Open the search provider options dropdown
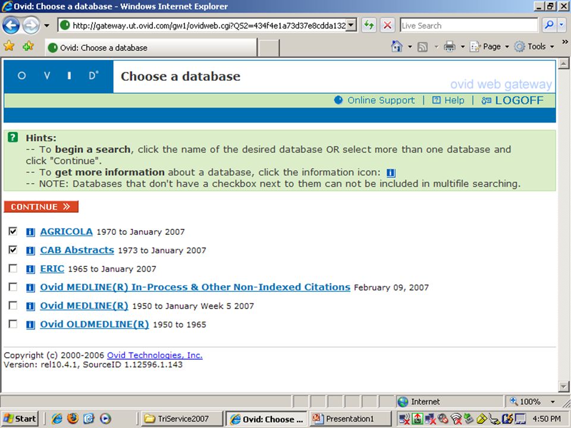 [x=561, y=25]
